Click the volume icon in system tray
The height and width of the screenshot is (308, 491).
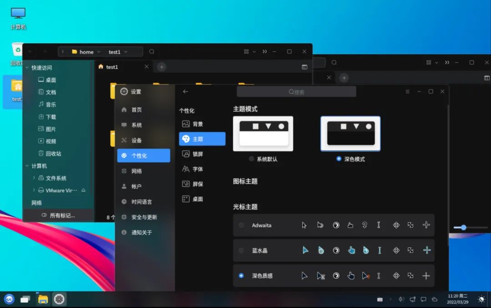pyautogui.click(x=401, y=299)
